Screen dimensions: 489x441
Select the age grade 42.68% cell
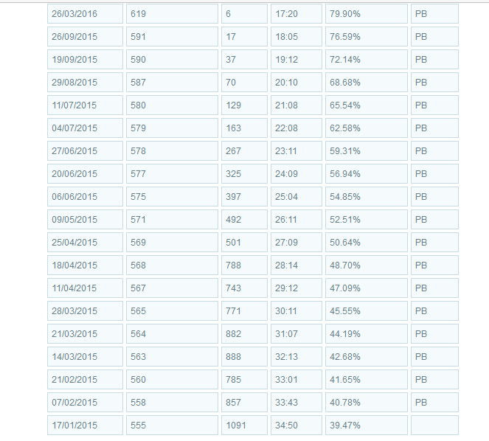coord(366,357)
